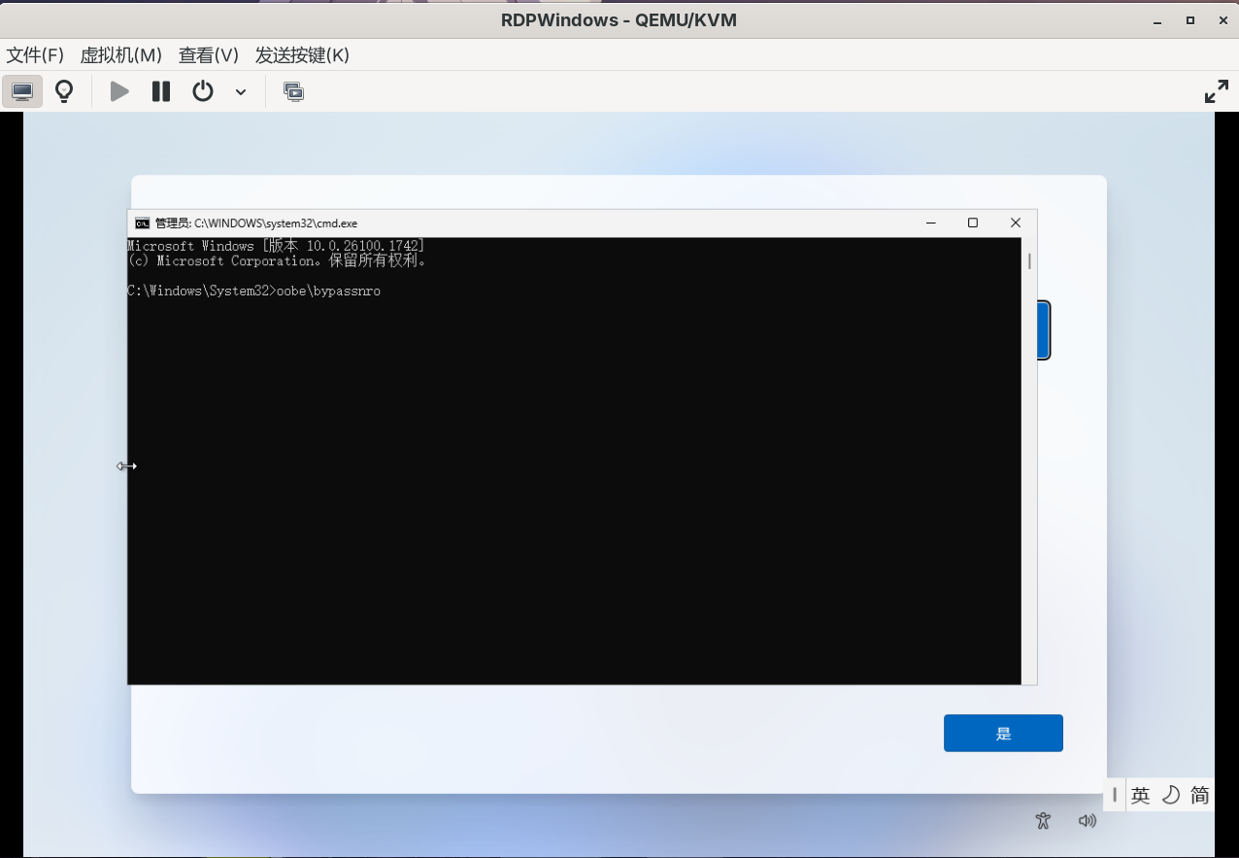The image size is (1239, 858).
Task: Expand the 查看(V) menu
Action: (208, 55)
